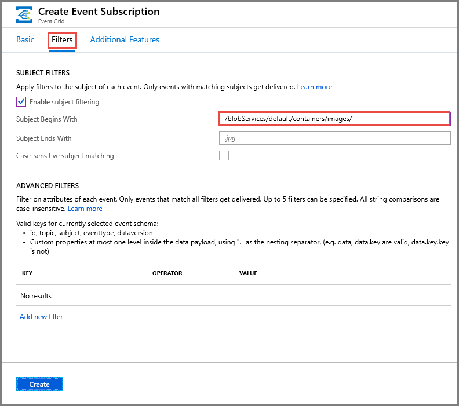Click the OPERATOR column header
The height and width of the screenshot is (406, 459).
pos(167,273)
